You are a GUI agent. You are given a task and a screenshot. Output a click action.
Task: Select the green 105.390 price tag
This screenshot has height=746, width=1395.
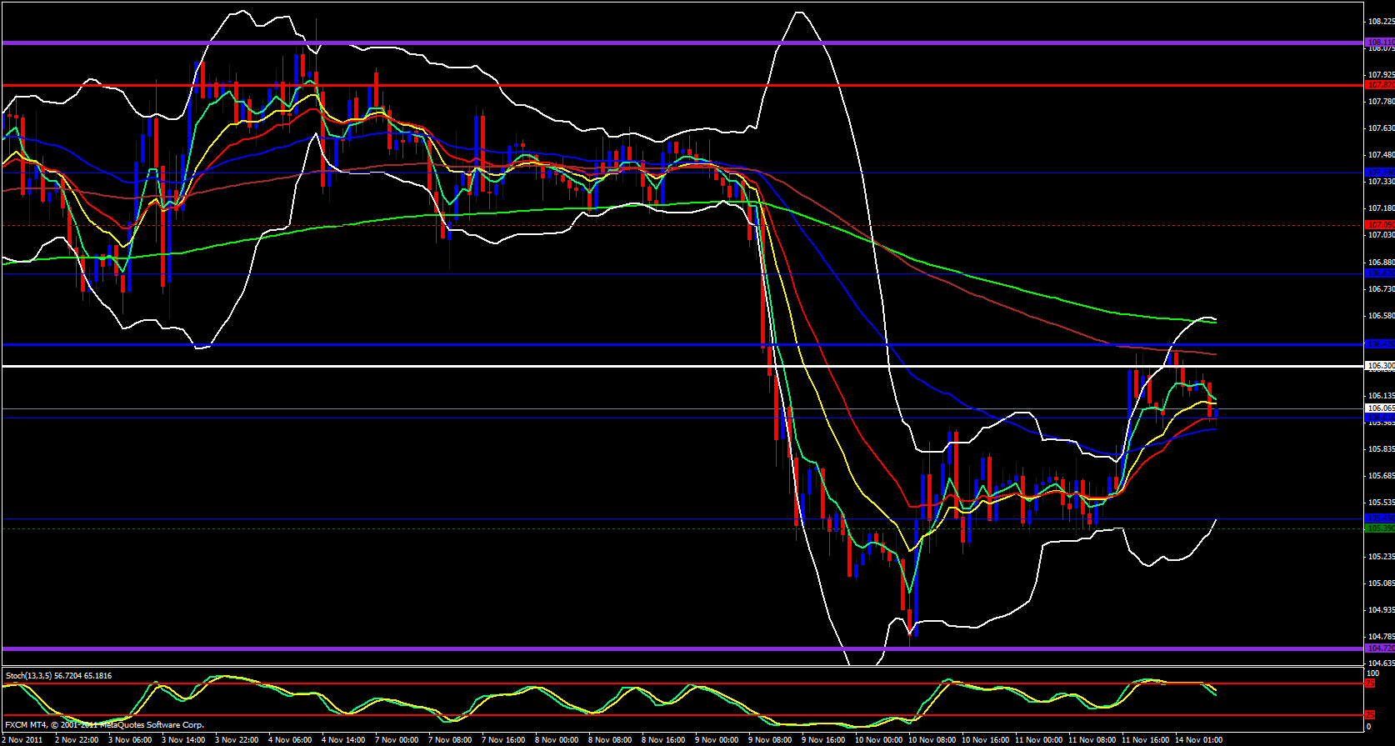point(1379,528)
